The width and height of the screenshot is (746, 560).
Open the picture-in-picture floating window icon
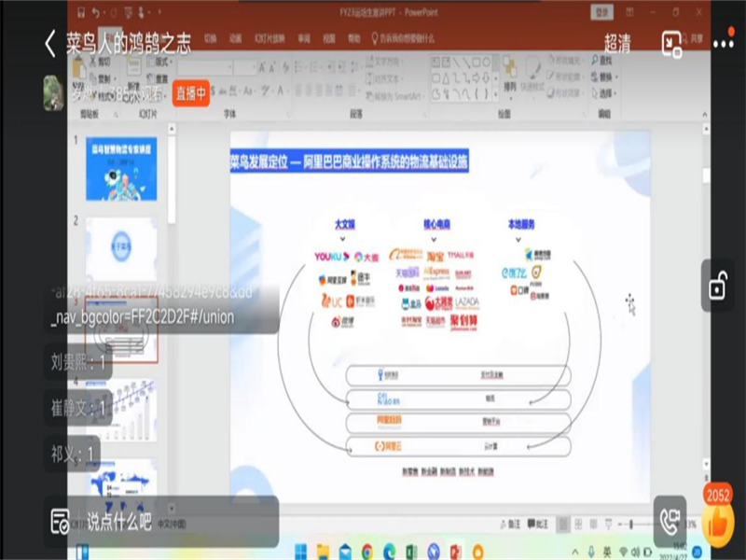point(671,43)
